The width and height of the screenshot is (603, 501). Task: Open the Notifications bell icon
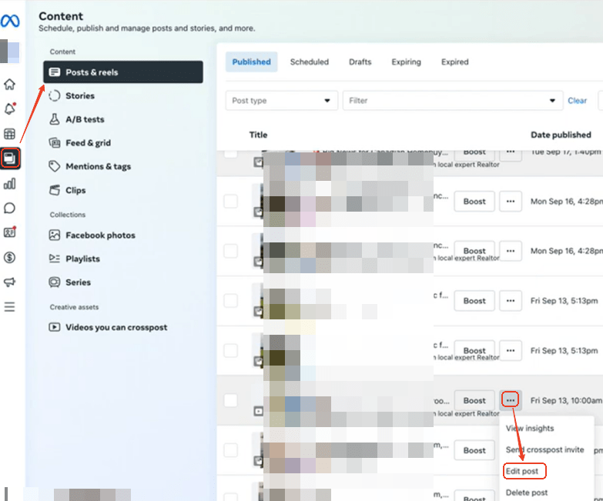coord(9,109)
